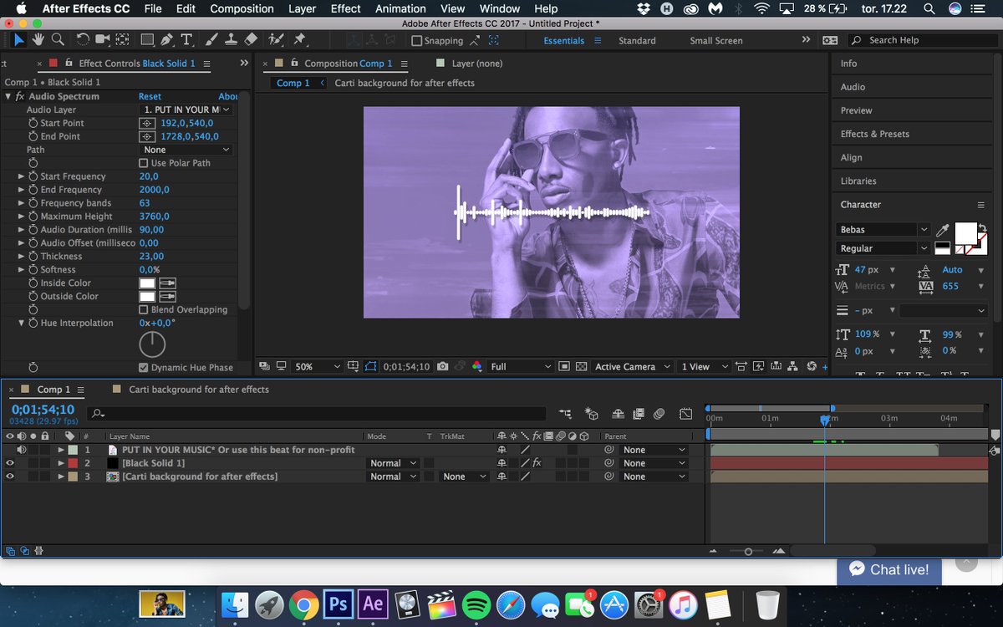This screenshot has width=1003, height=627.
Task: Select the Eraser tool
Action: (251, 39)
